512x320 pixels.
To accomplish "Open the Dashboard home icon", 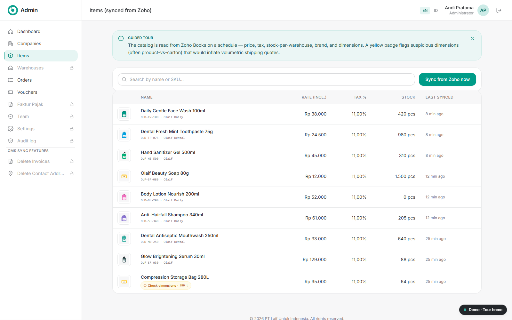I will coord(11,31).
